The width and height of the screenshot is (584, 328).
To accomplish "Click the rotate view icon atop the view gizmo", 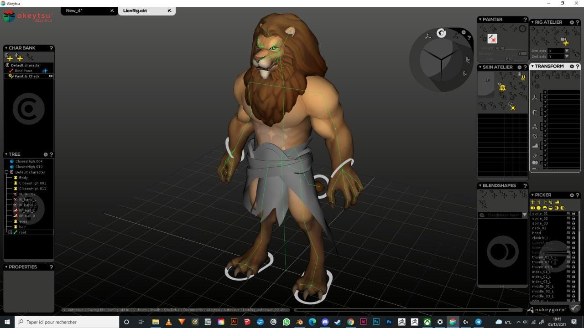I will pyautogui.click(x=441, y=33).
